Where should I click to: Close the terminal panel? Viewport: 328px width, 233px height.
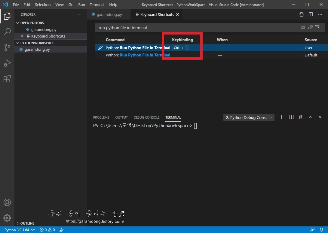[320, 117]
